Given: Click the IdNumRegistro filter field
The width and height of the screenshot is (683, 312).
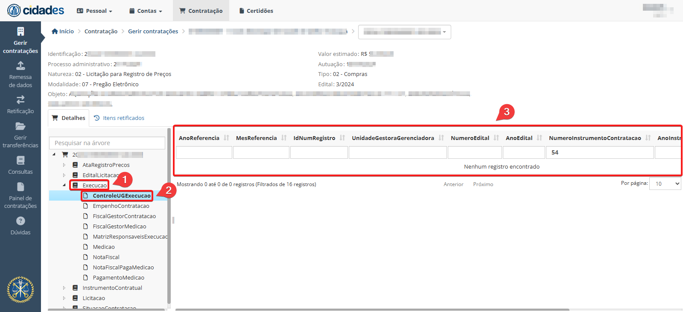Looking at the screenshot, I should 319,152.
